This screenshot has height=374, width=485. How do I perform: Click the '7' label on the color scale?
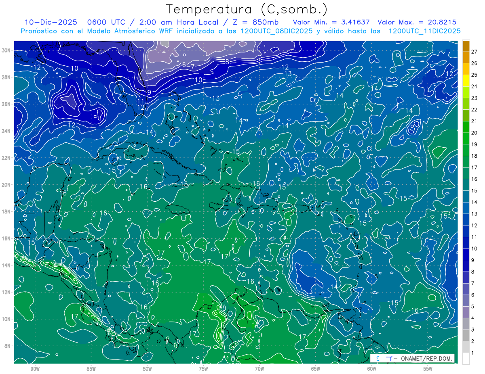click(x=473, y=284)
